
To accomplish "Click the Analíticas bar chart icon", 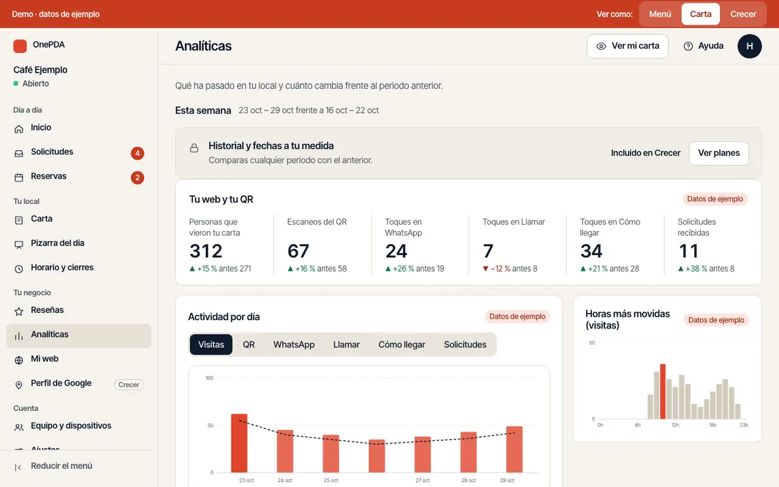I will [19, 336].
